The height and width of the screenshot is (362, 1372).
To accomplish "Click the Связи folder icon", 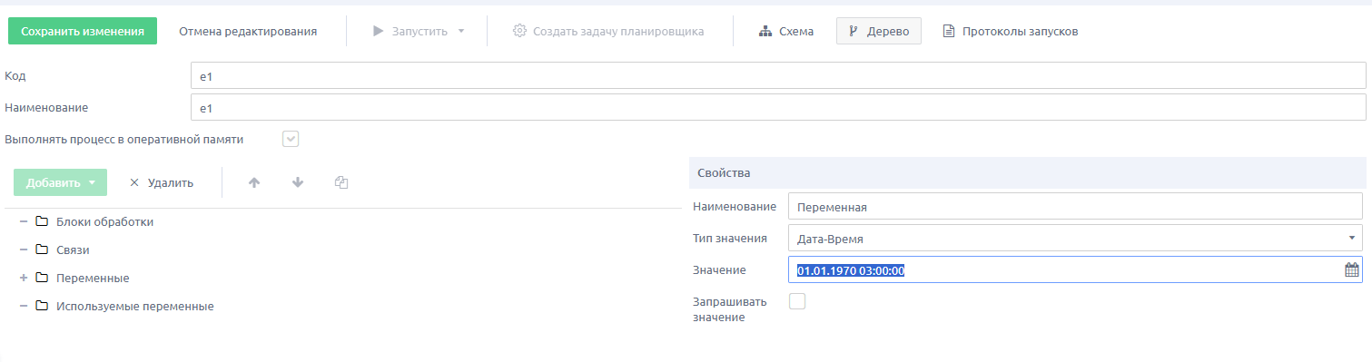I will (x=42, y=249).
